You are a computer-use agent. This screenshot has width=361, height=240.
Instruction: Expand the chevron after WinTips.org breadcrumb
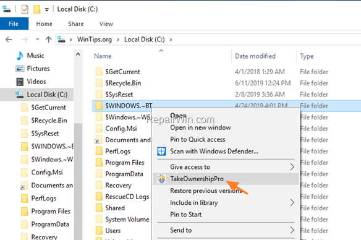click(x=118, y=40)
